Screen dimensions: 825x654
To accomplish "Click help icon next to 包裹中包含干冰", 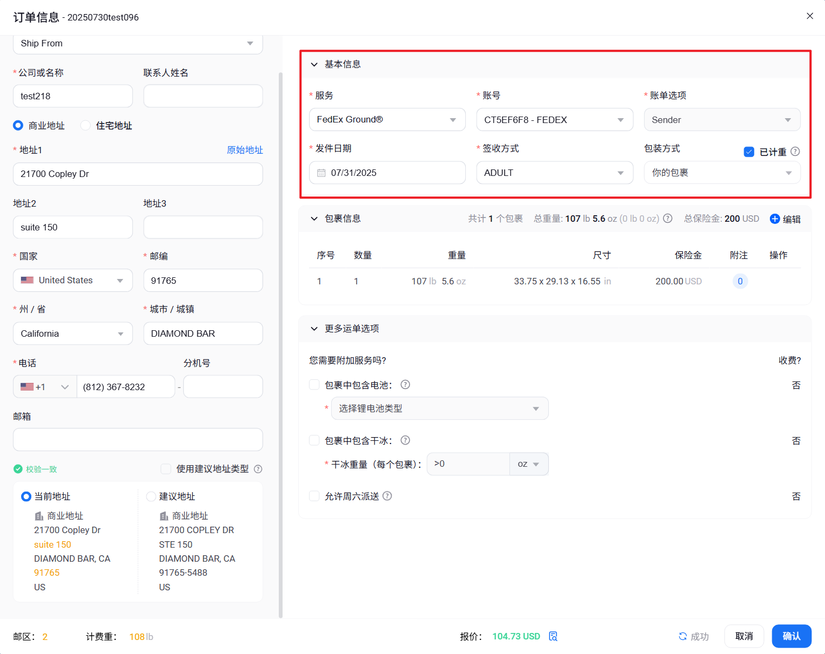I will [405, 440].
